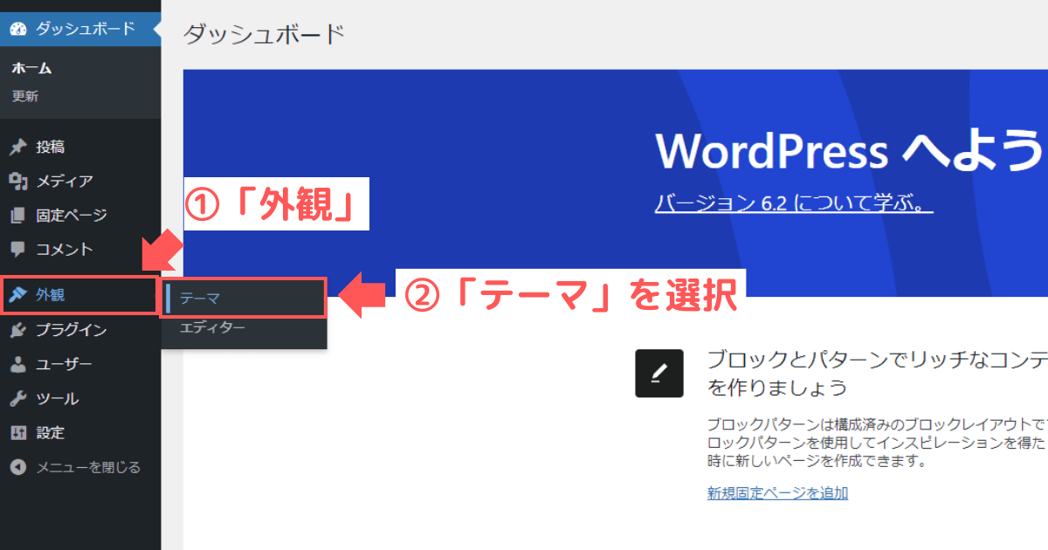Open the コメント speech bubble icon
Screen dimensions: 1048x550
point(19,249)
